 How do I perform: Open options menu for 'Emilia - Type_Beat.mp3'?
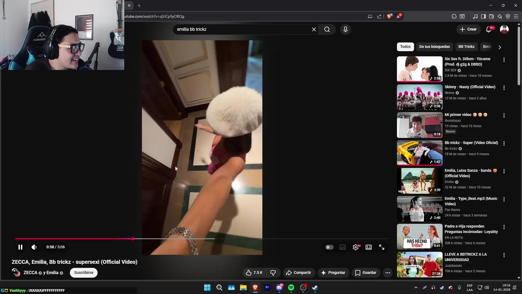tap(504, 199)
